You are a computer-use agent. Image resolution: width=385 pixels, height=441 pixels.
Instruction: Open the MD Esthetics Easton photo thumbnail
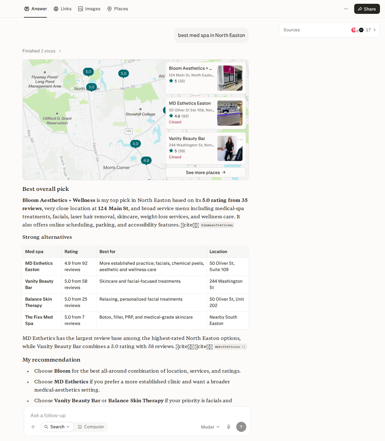[x=230, y=113]
